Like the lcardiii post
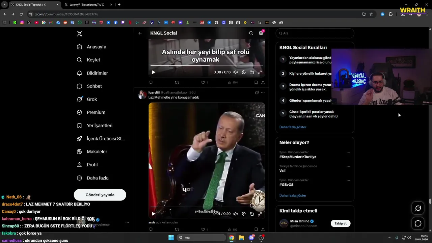 coord(205,230)
